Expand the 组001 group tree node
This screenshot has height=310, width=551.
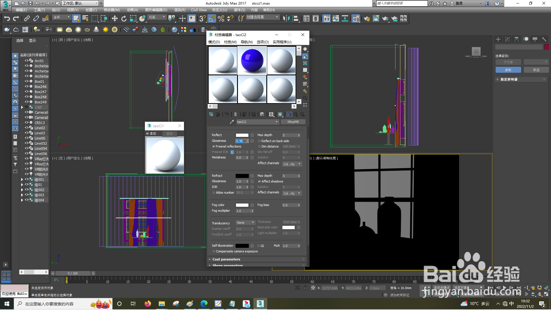click(x=22, y=180)
